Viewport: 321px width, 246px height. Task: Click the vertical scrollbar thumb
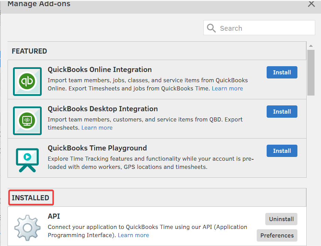coord(310,72)
